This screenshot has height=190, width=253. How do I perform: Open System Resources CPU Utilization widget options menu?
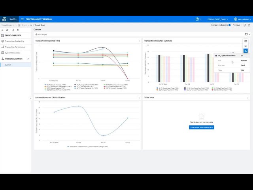139,98
